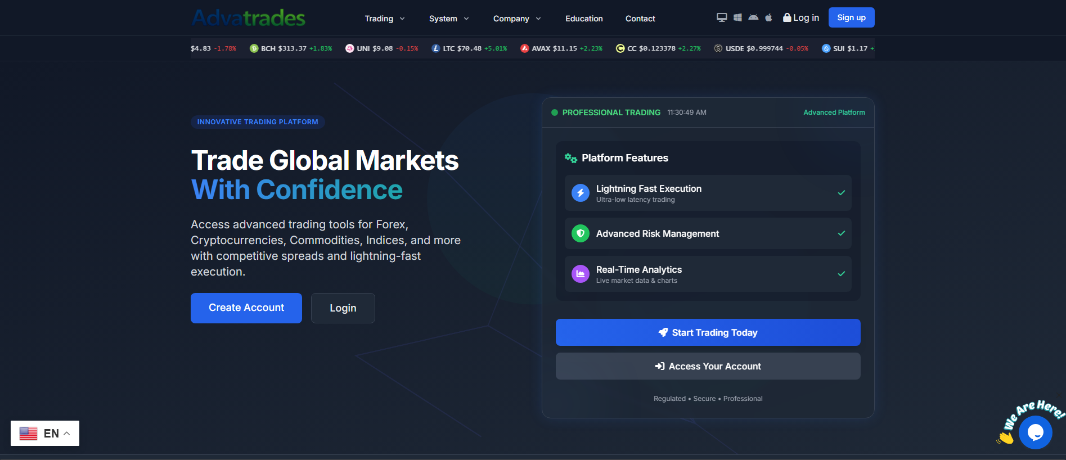Click the Sign up button

click(x=851, y=17)
